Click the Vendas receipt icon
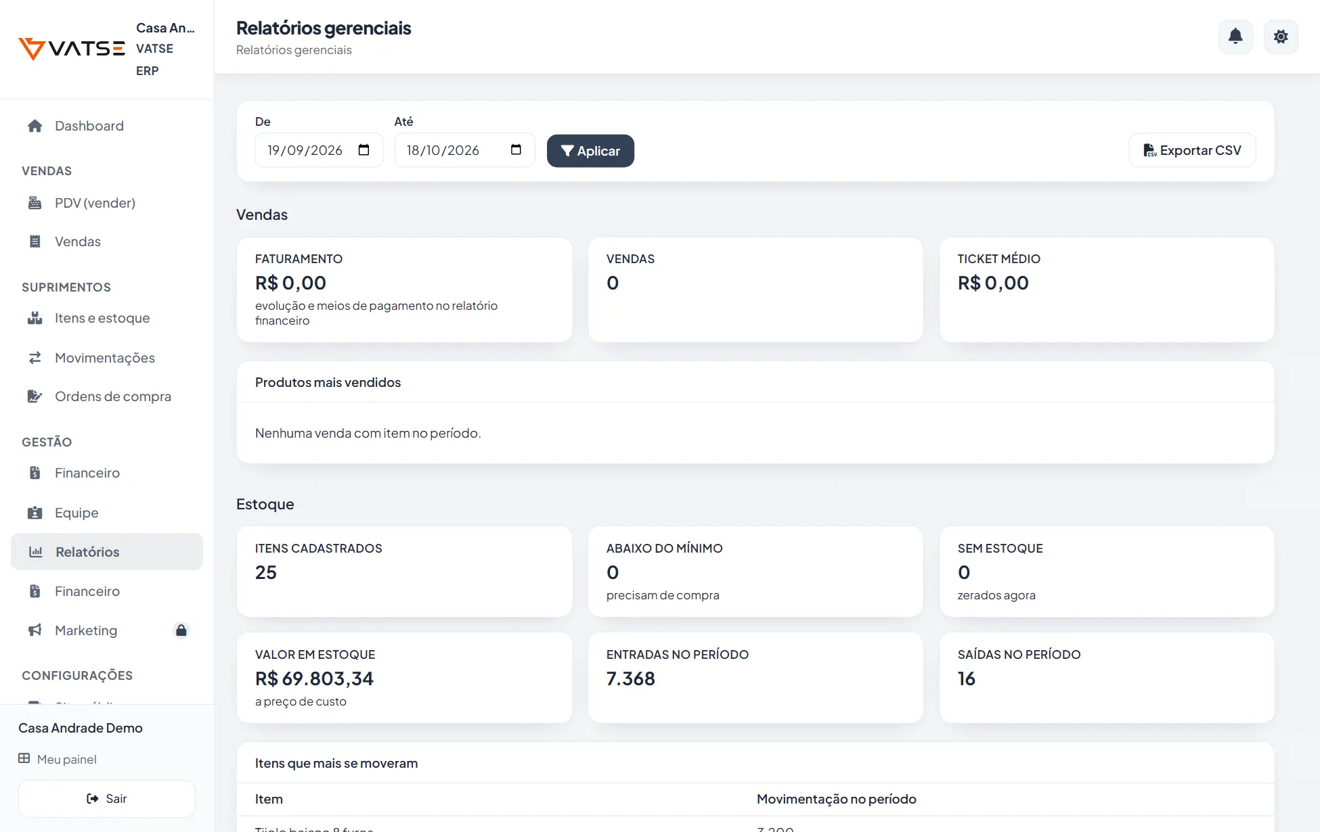Image resolution: width=1320 pixels, height=832 pixels. point(35,241)
